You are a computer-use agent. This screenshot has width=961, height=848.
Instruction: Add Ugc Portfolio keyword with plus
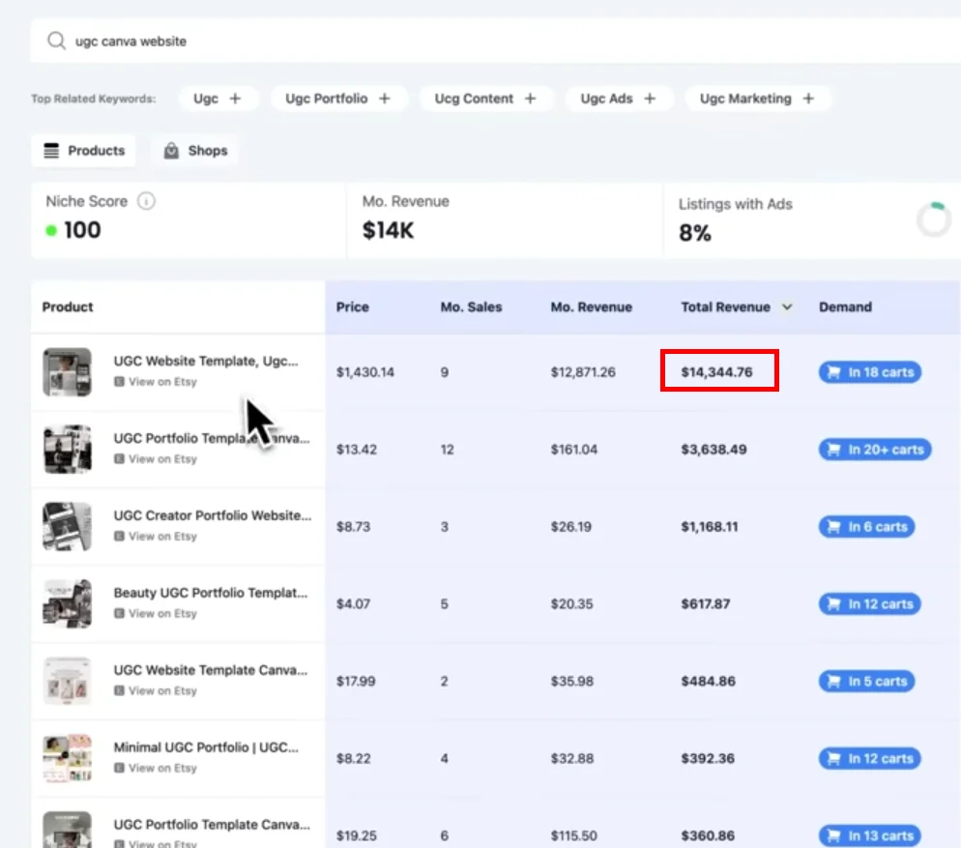pyautogui.click(x=384, y=99)
